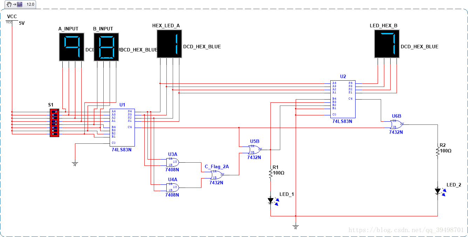This screenshot has width=468, height=237.
Task: Select the U2 74LS83N adder chip
Action: coord(343,99)
